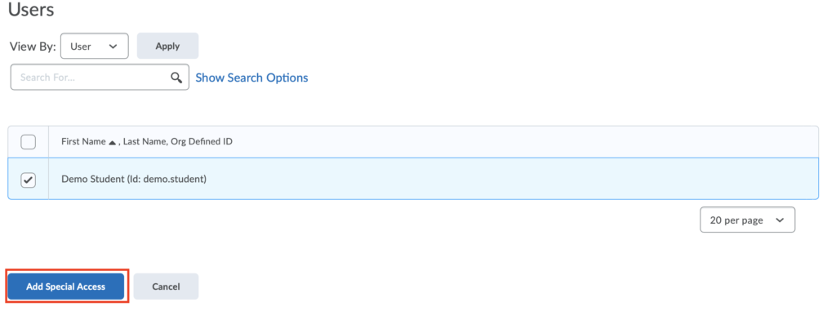Viewport: 836px width, 311px height.
Task: Toggle the select-all checkbox in table header
Action: [x=29, y=142]
